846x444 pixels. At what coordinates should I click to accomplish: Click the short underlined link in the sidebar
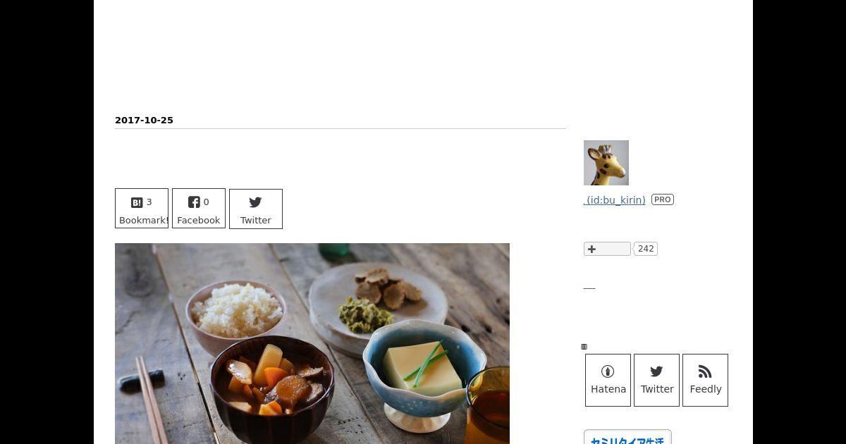tap(589, 288)
